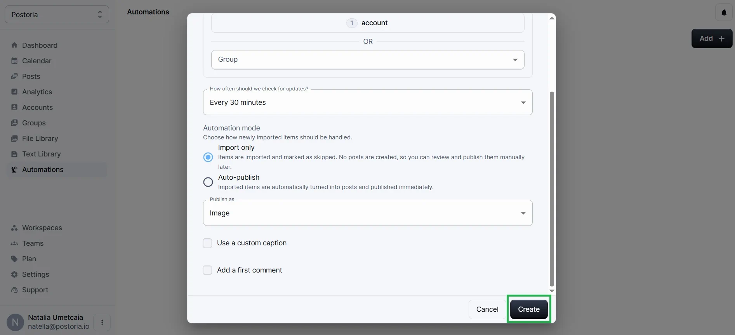This screenshot has width=735, height=335.
Task: Open Support link in sidebar
Action: click(57, 290)
